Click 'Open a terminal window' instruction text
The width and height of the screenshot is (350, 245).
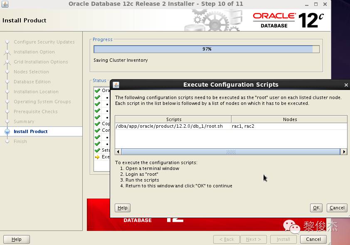pos(152,168)
